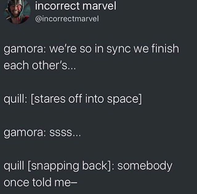Click the "once told me–" line
Image resolution: width=197 pixels, height=194 pixels.
pos(40,182)
